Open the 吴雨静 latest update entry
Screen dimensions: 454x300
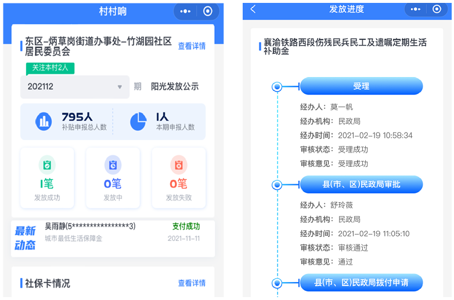click(x=113, y=239)
